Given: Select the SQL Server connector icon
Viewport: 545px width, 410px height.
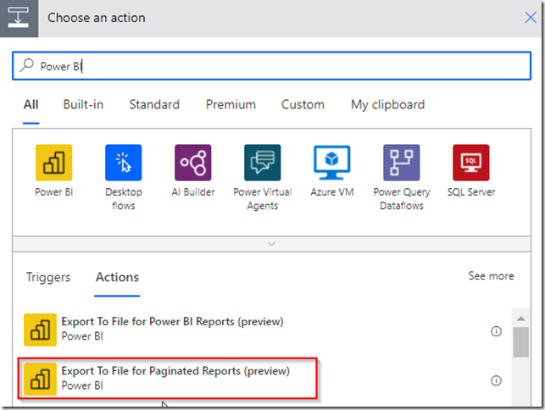Looking at the screenshot, I should coord(471,163).
